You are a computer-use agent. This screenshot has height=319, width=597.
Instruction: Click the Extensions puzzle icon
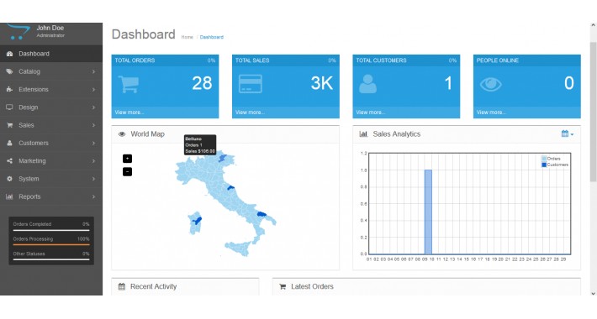(9, 89)
